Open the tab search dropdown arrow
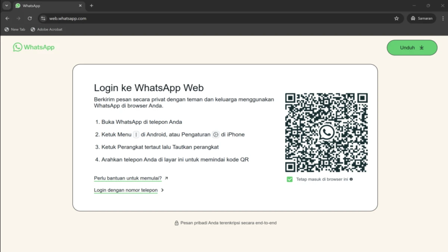The width and height of the screenshot is (448, 252). (6, 6)
